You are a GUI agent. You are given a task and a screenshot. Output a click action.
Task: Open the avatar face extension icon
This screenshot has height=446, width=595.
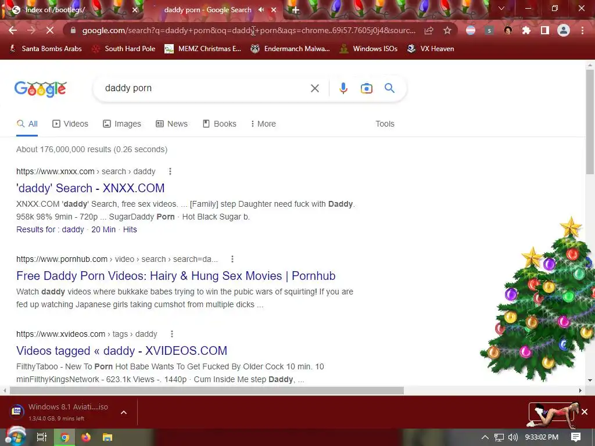[x=508, y=30]
